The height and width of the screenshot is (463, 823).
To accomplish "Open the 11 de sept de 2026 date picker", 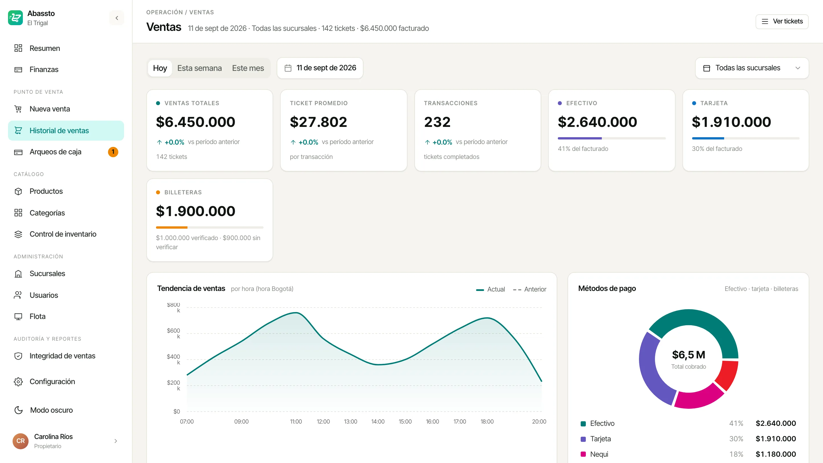I will click(x=320, y=68).
